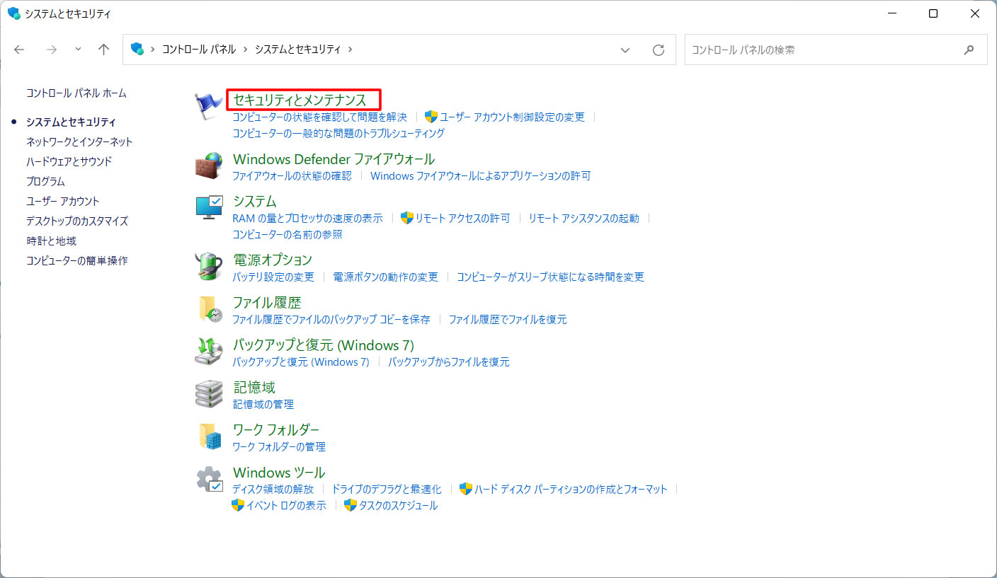
Task: Click ファイアウォールの状態の確認 link
Action: tap(292, 175)
